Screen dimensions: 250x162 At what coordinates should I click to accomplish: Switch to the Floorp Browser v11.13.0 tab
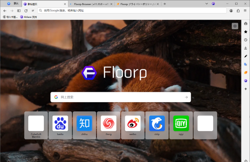pos(91,4)
